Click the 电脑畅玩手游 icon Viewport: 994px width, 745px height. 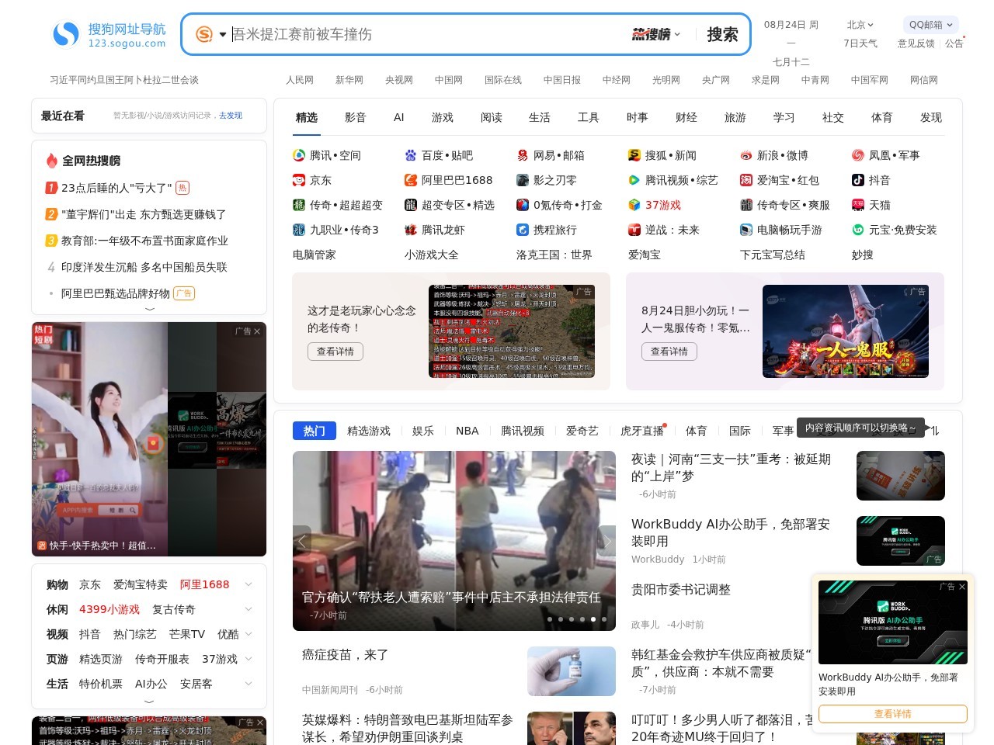746,230
